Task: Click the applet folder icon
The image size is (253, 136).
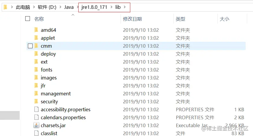Action: pos(36,38)
